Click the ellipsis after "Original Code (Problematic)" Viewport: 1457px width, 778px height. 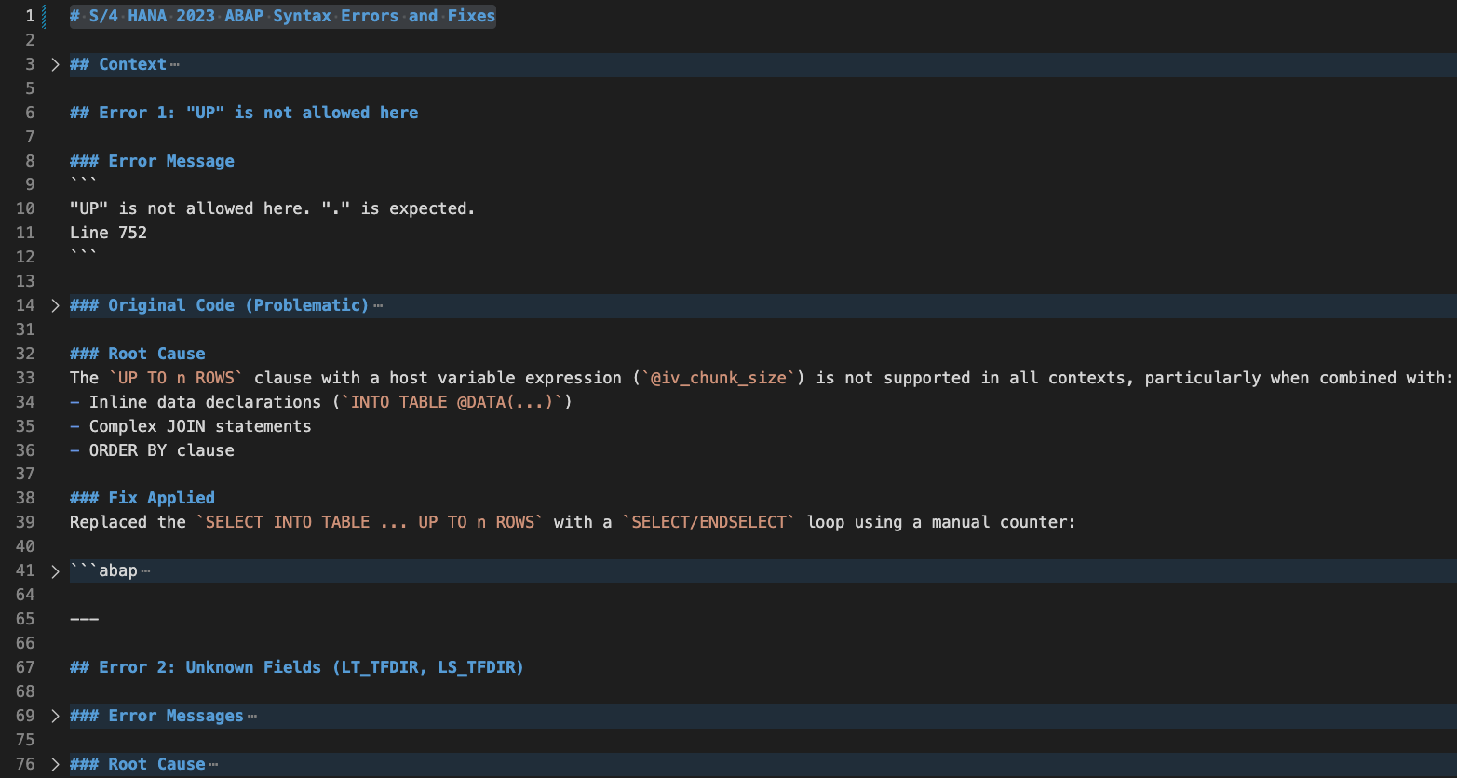click(x=379, y=305)
